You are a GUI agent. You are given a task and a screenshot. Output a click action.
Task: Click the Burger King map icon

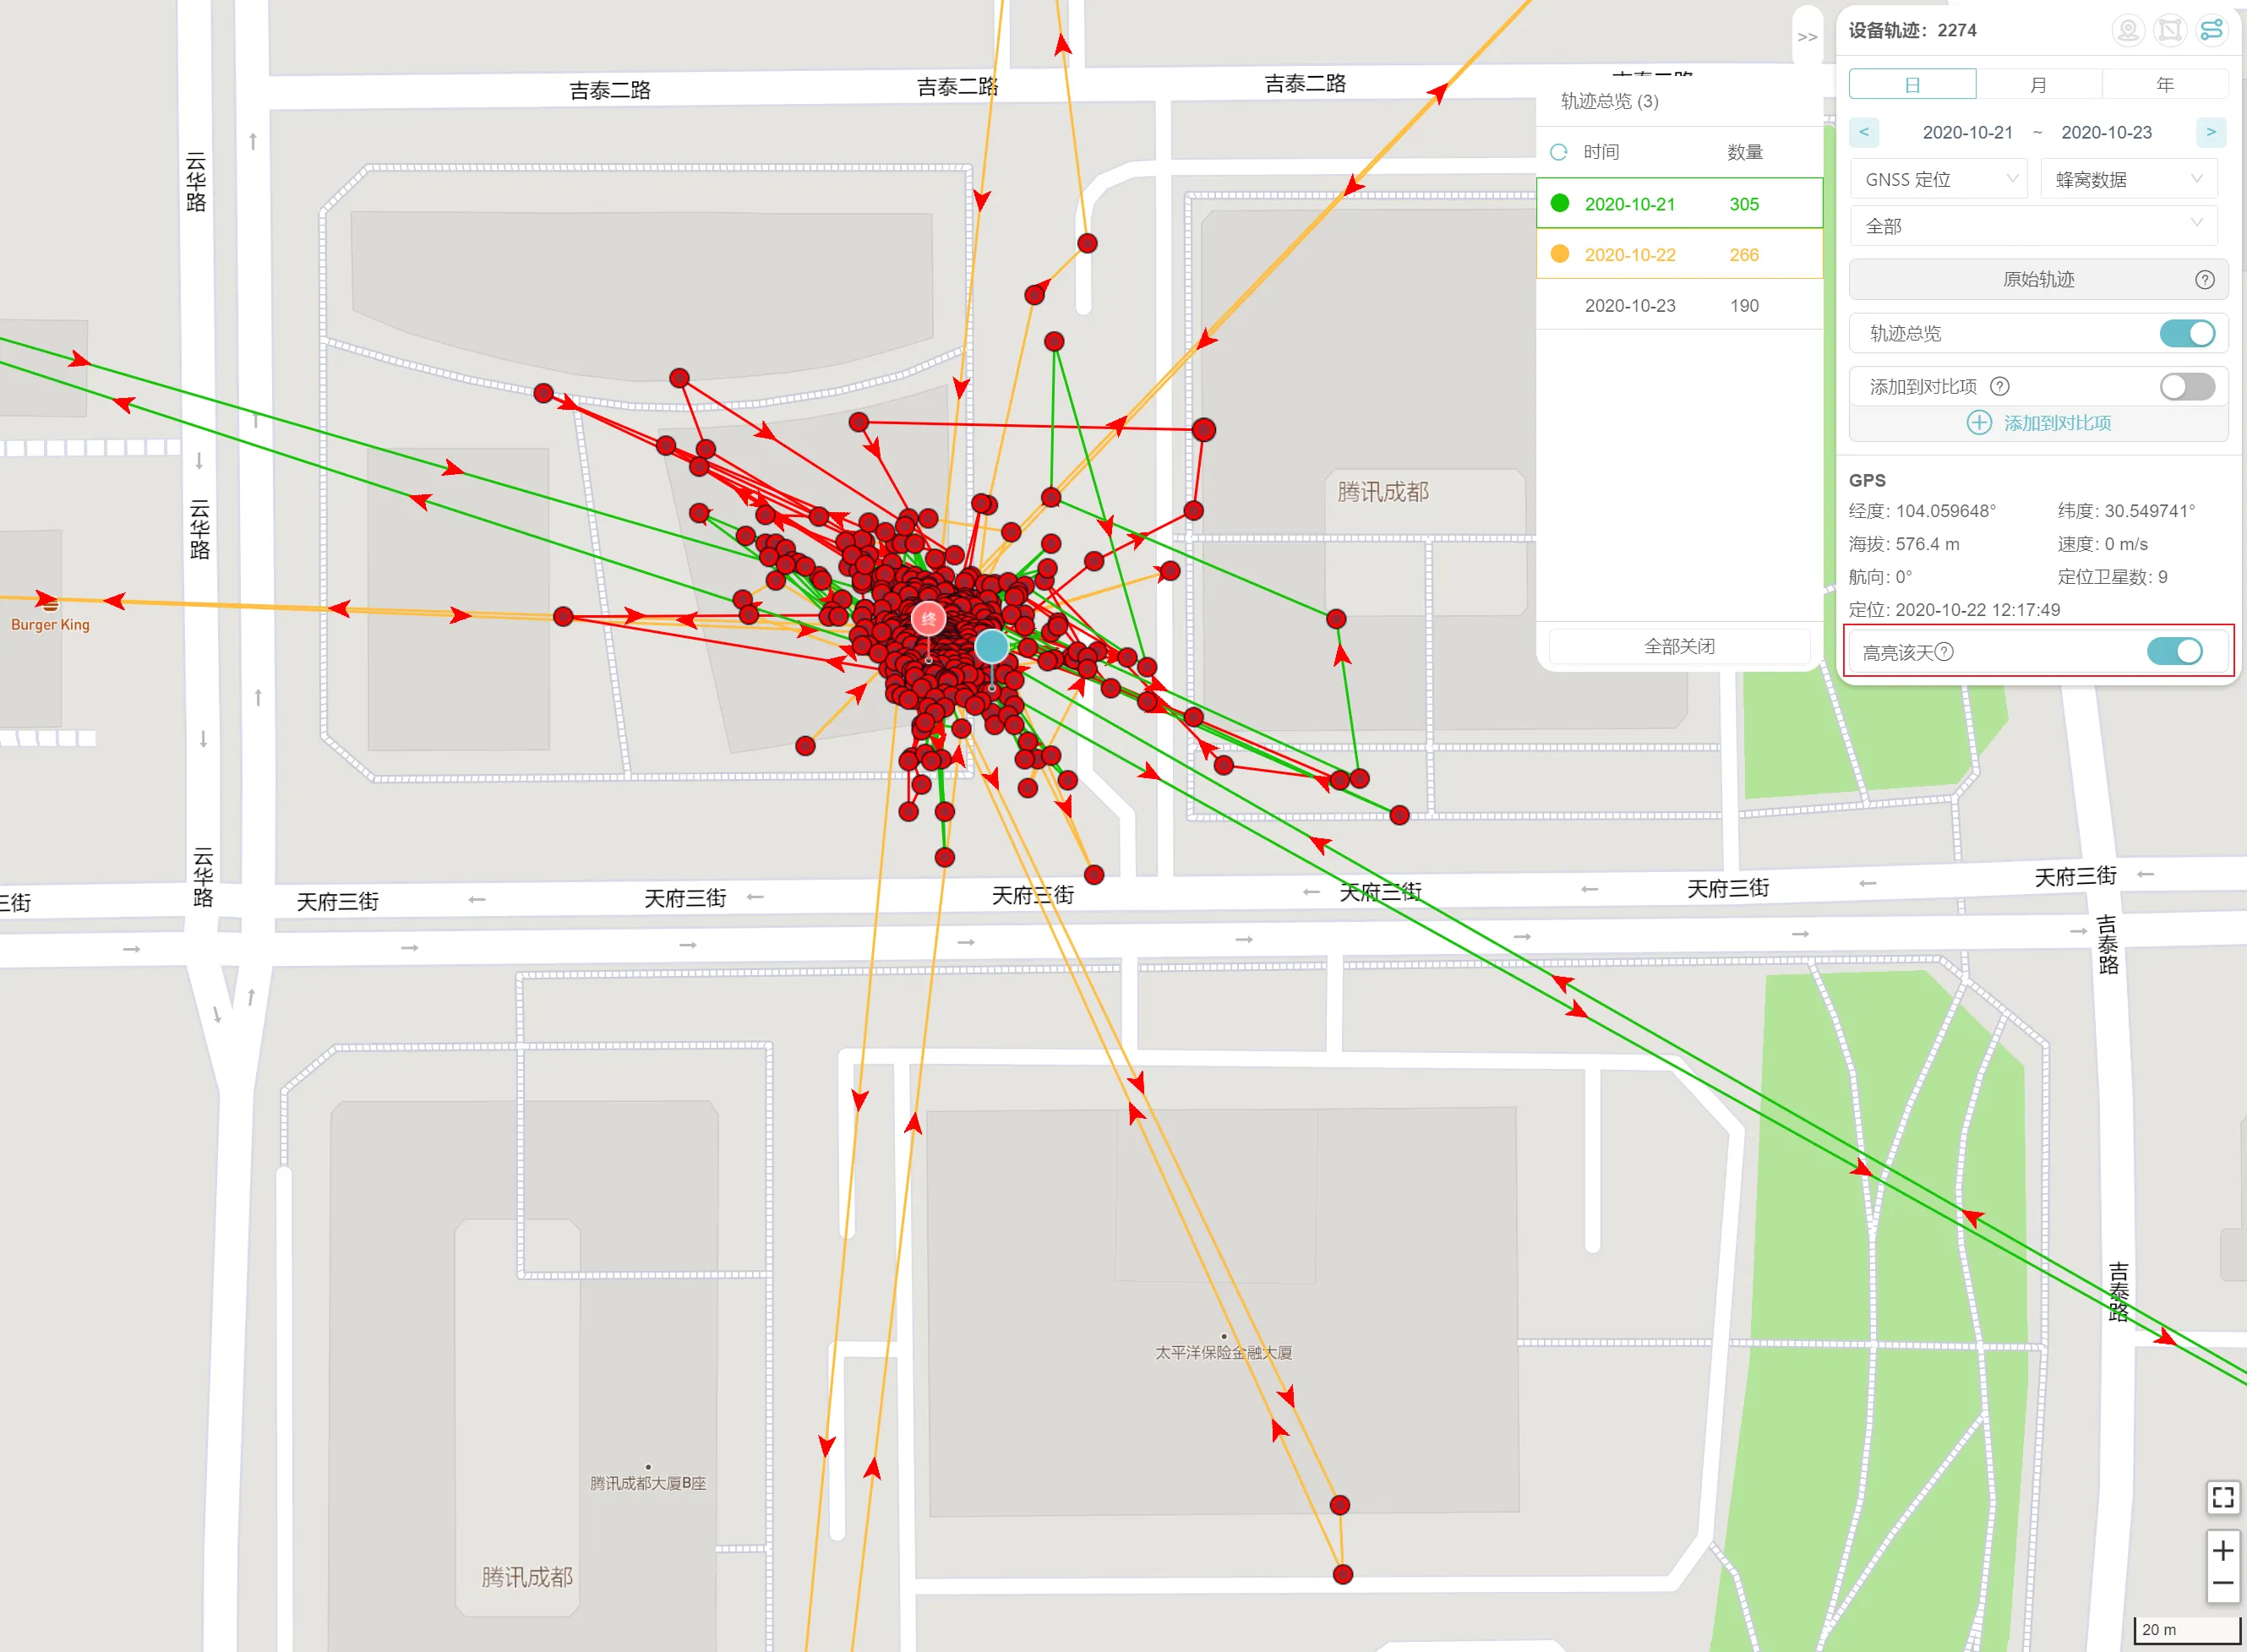(x=50, y=604)
